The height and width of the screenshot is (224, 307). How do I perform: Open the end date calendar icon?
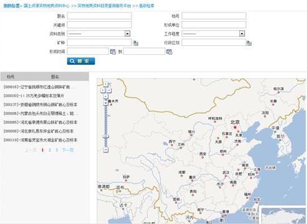[169, 52]
